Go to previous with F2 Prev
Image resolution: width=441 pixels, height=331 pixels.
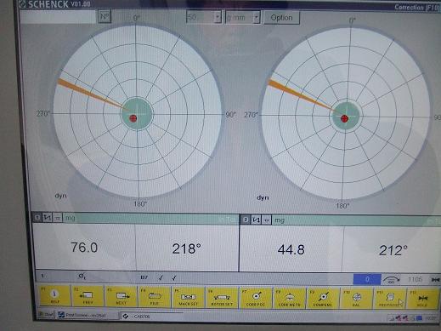pyautogui.click(x=88, y=296)
